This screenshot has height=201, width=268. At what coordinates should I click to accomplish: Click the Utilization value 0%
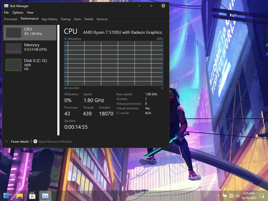pyautogui.click(x=68, y=100)
